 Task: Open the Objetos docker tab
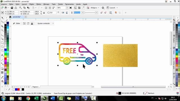coord(174,39)
